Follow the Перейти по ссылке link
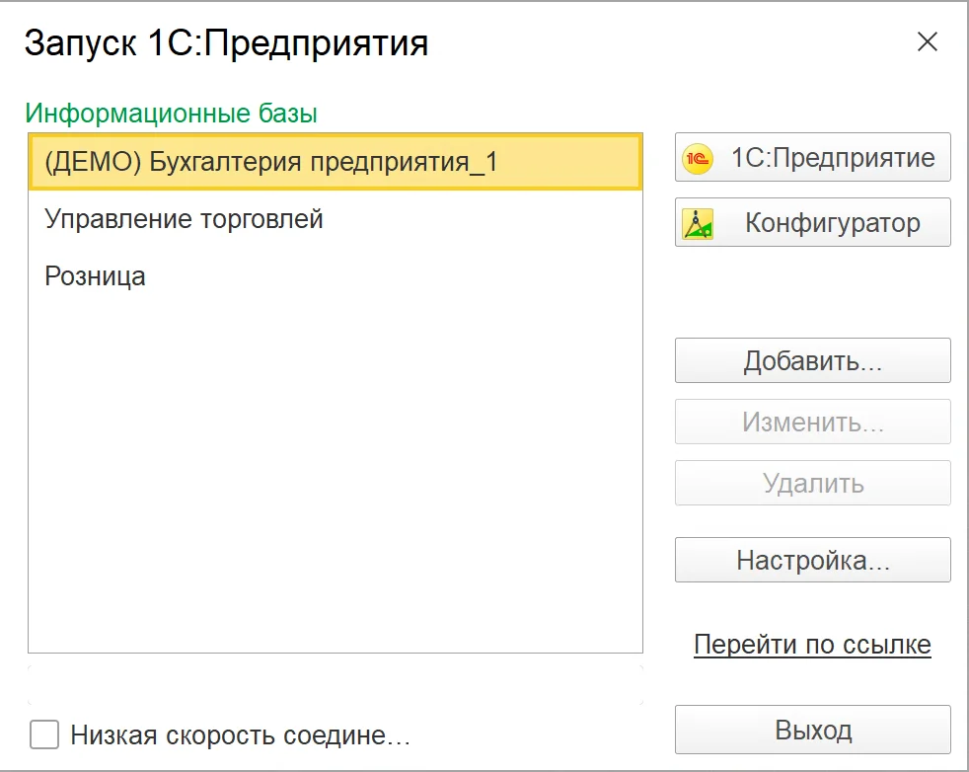 pyautogui.click(x=812, y=645)
